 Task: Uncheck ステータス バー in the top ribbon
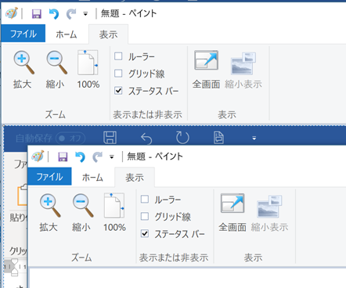pyautogui.click(x=118, y=91)
